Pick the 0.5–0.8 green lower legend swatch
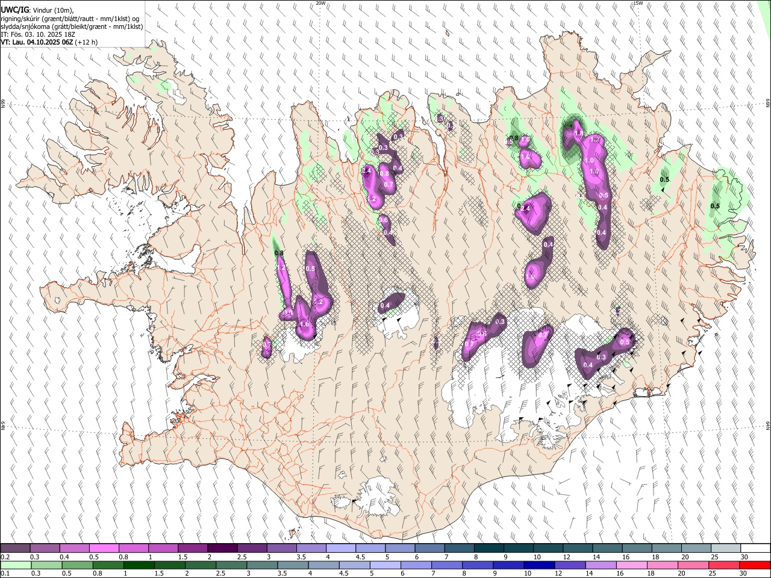The image size is (771, 578). (77, 565)
